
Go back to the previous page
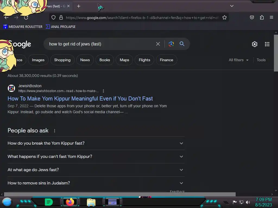pos(7,18)
